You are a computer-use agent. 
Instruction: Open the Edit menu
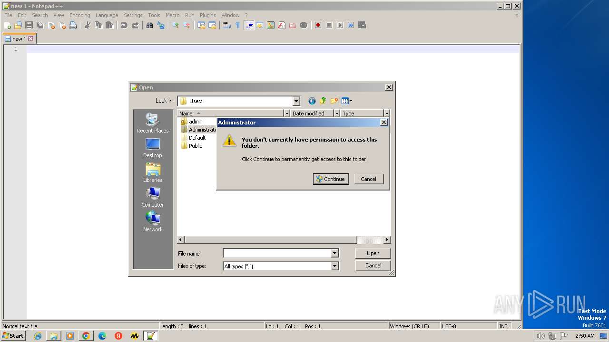pyautogui.click(x=22, y=15)
